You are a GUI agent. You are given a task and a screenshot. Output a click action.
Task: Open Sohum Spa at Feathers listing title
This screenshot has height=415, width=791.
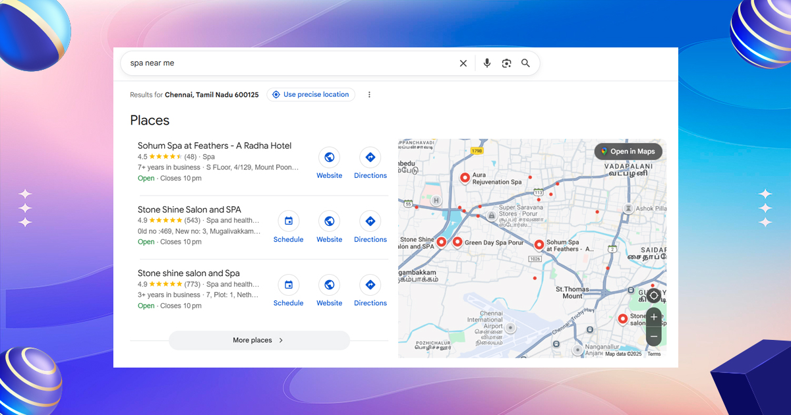point(214,146)
